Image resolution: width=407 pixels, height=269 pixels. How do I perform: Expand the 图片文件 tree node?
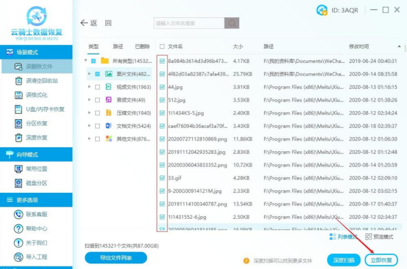[90, 74]
